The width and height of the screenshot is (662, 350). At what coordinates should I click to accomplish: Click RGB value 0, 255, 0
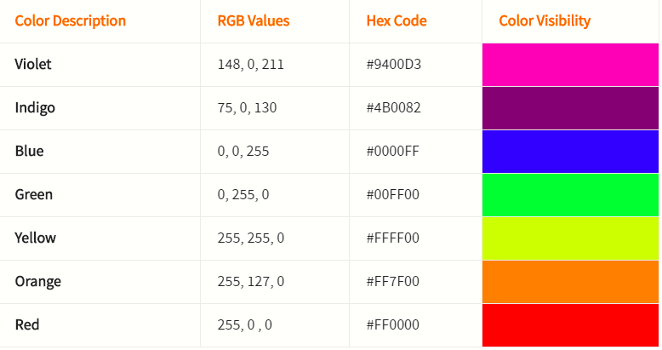243,195
